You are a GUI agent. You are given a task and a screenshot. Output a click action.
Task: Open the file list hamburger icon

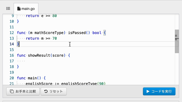pyautogui.click(x=8, y=8)
